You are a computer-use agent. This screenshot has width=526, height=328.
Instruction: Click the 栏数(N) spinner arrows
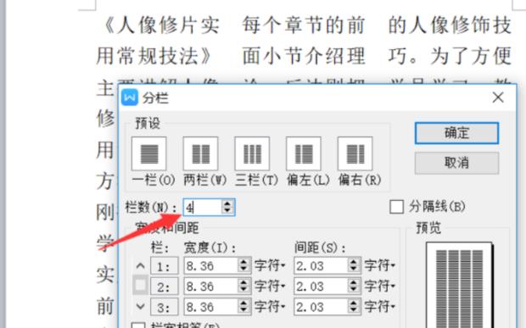pyautogui.click(x=227, y=207)
